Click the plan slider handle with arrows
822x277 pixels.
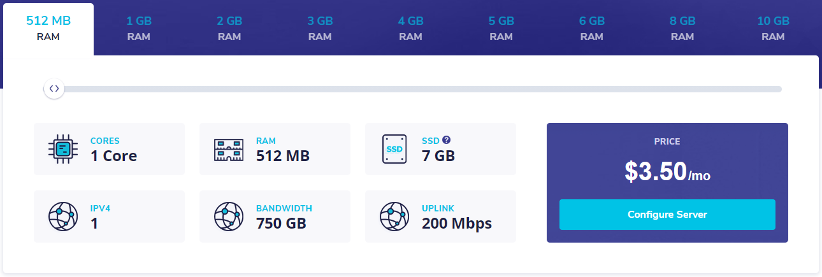(x=54, y=89)
